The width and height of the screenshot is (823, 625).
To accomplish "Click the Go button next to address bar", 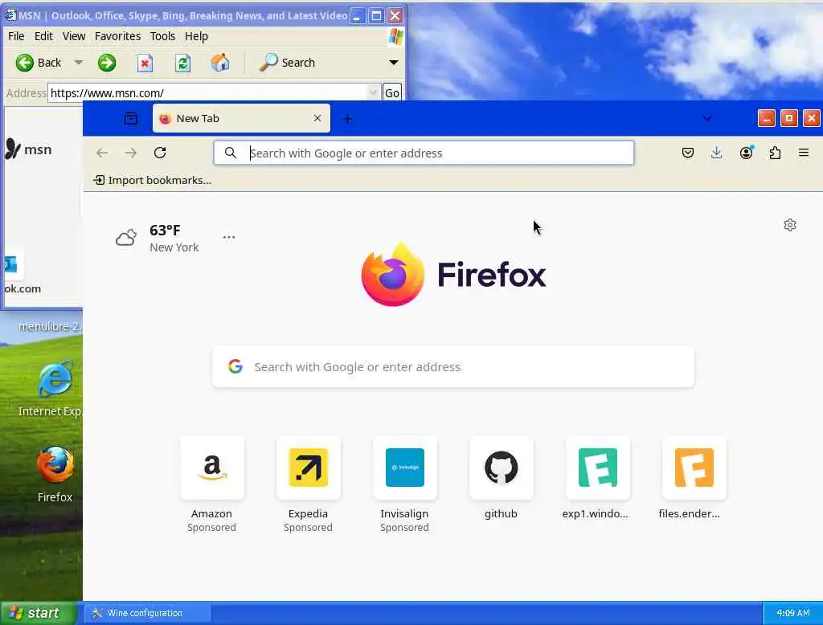I will 392,93.
